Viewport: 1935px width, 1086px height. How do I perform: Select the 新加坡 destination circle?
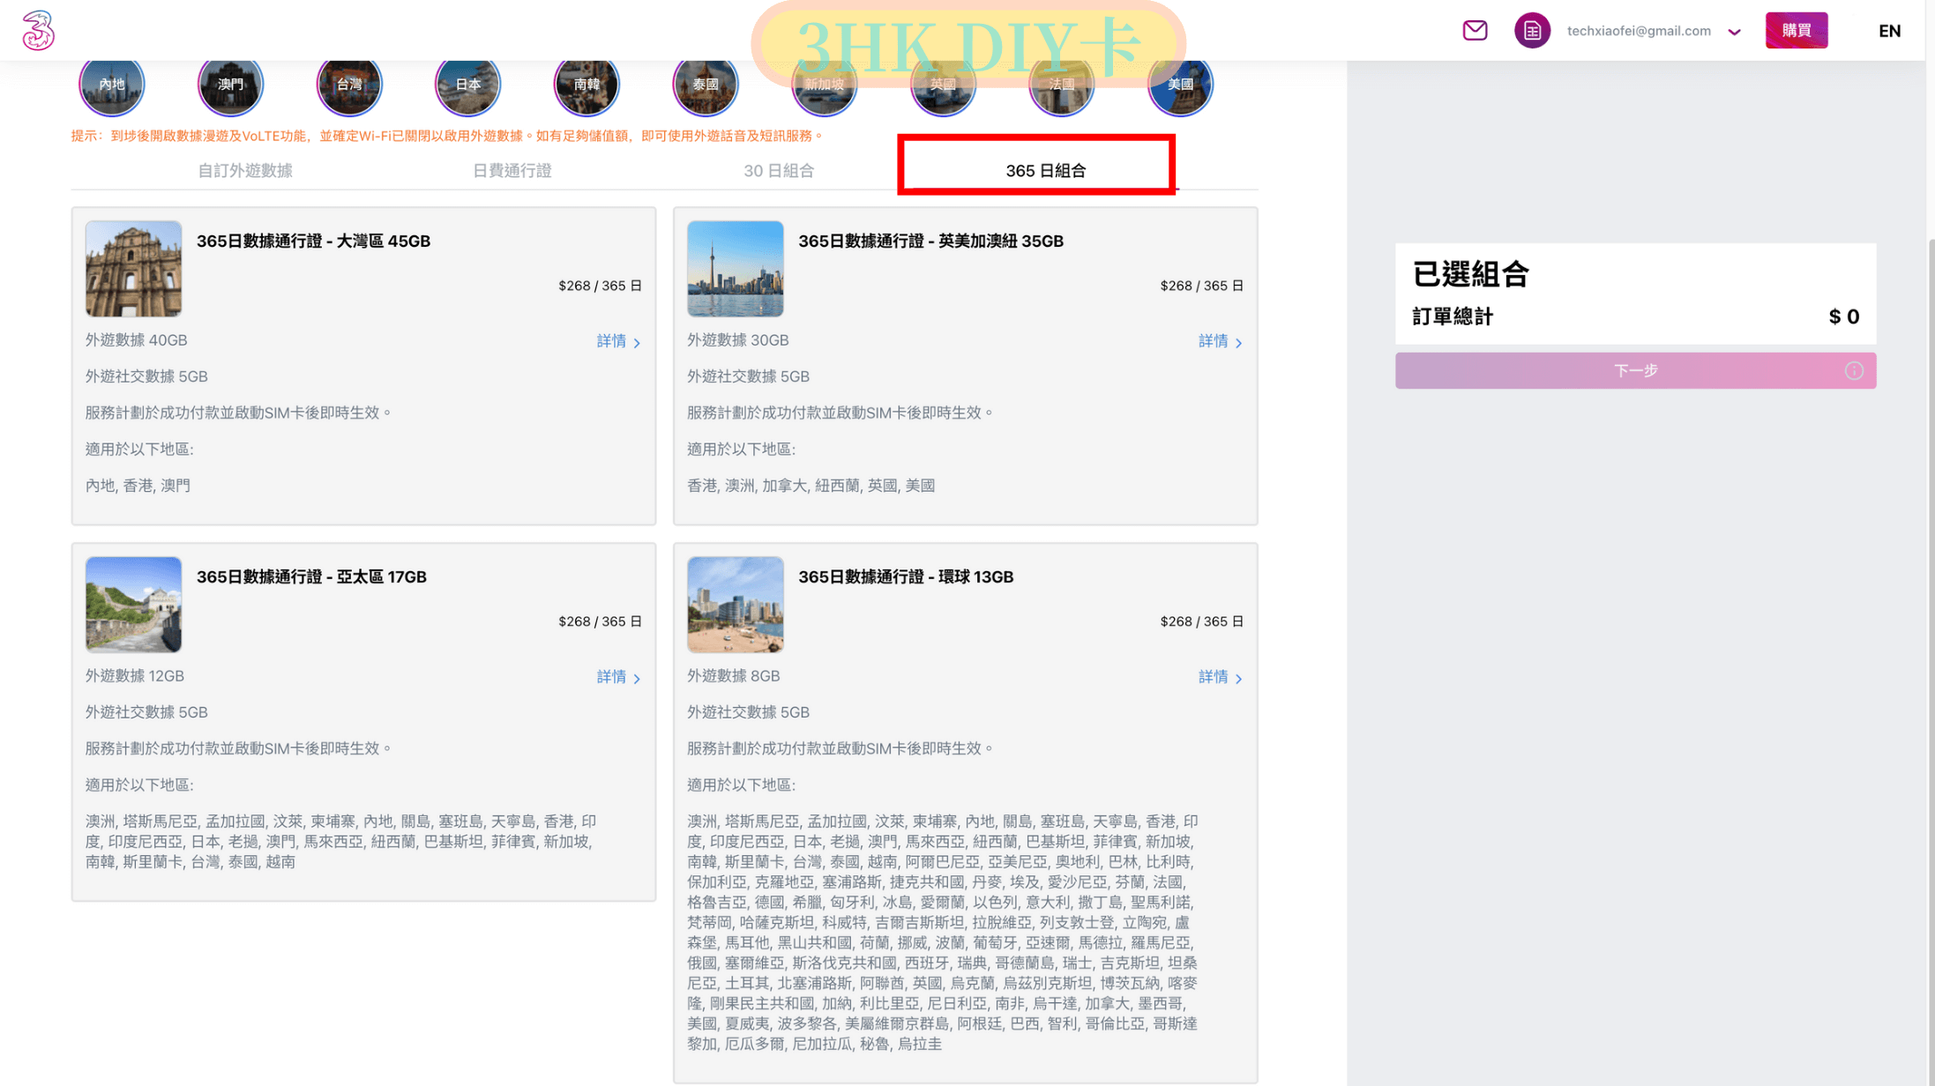coord(824,85)
